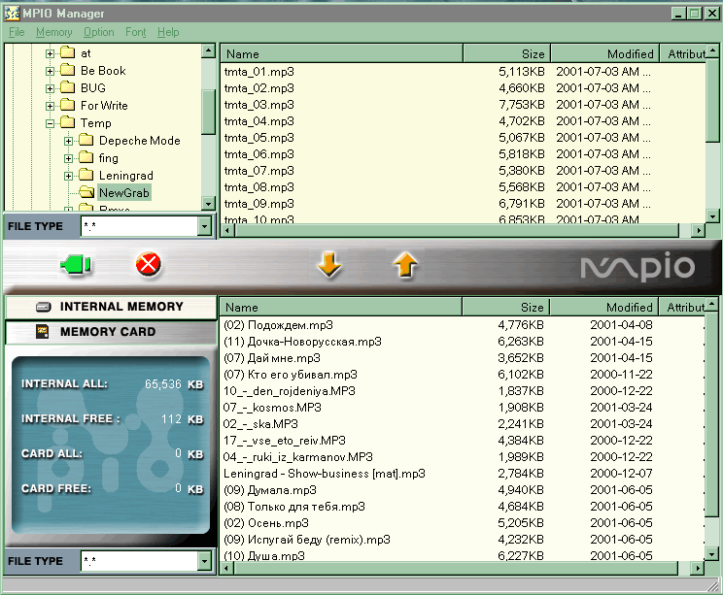Viewport: 723px width, 595px height.
Task: Select NewGrab folder in tree
Action: coord(124,192)
